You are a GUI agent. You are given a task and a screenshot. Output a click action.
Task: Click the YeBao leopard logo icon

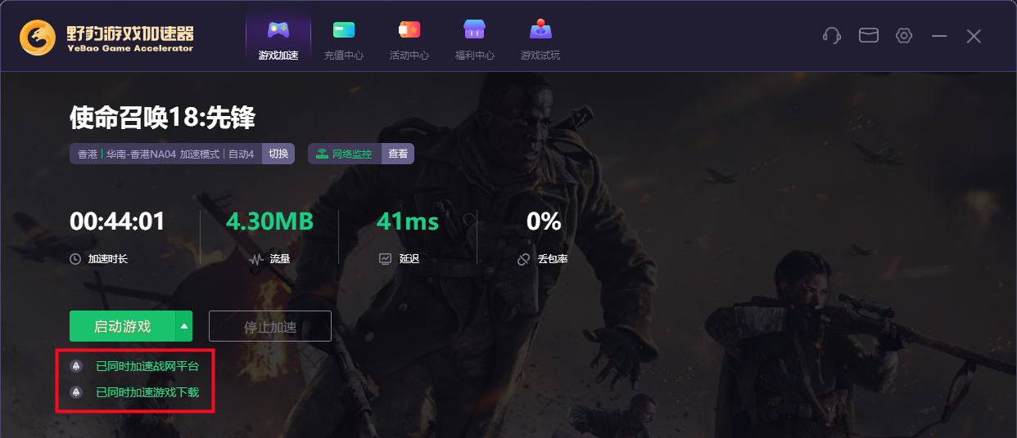click(x=38, y=38)
